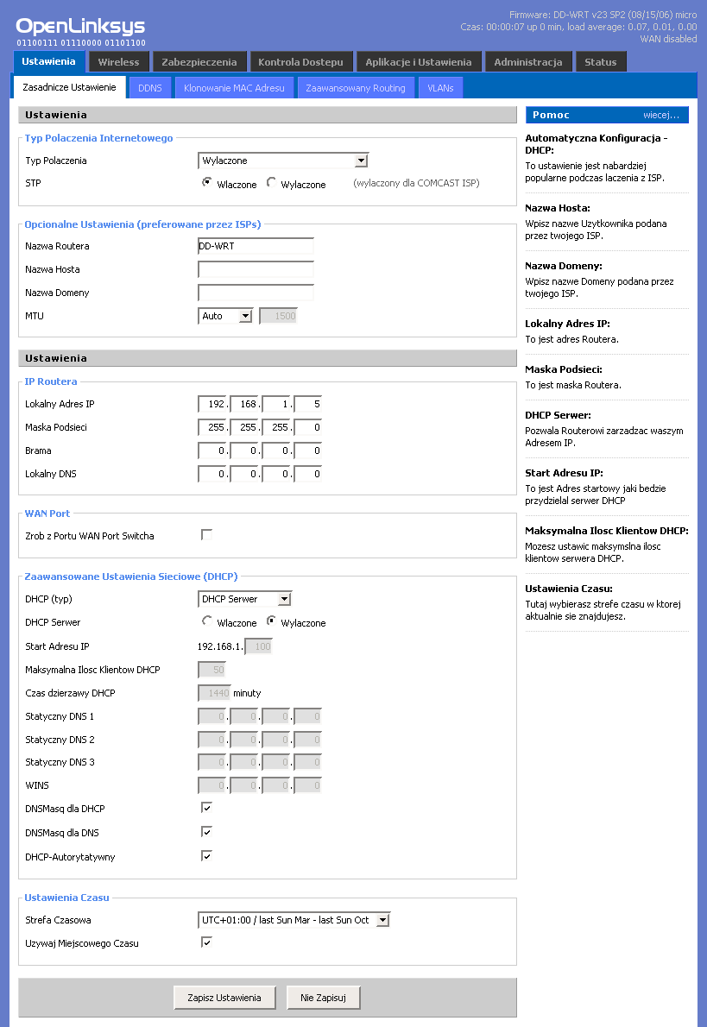This screenshot has height=1027, width=707.
Task: Toggle Uzywaj Miejscowego Czasu checkbox
Action: coord(206,942)
